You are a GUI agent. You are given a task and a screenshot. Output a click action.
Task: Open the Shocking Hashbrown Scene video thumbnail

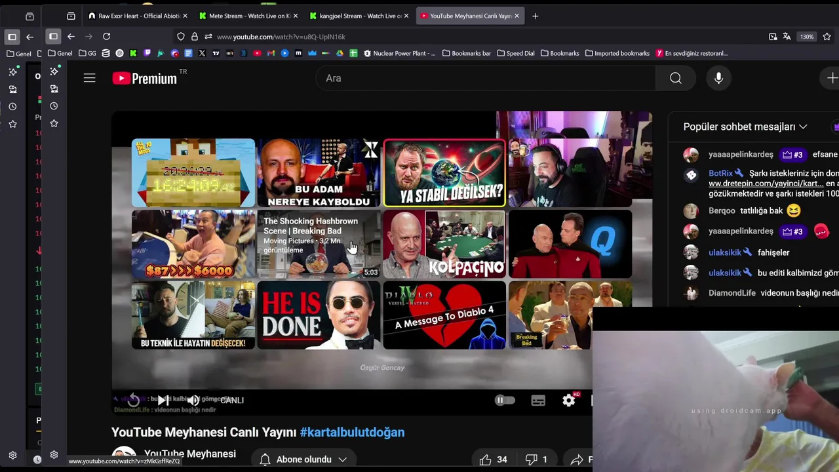[319, 244]
